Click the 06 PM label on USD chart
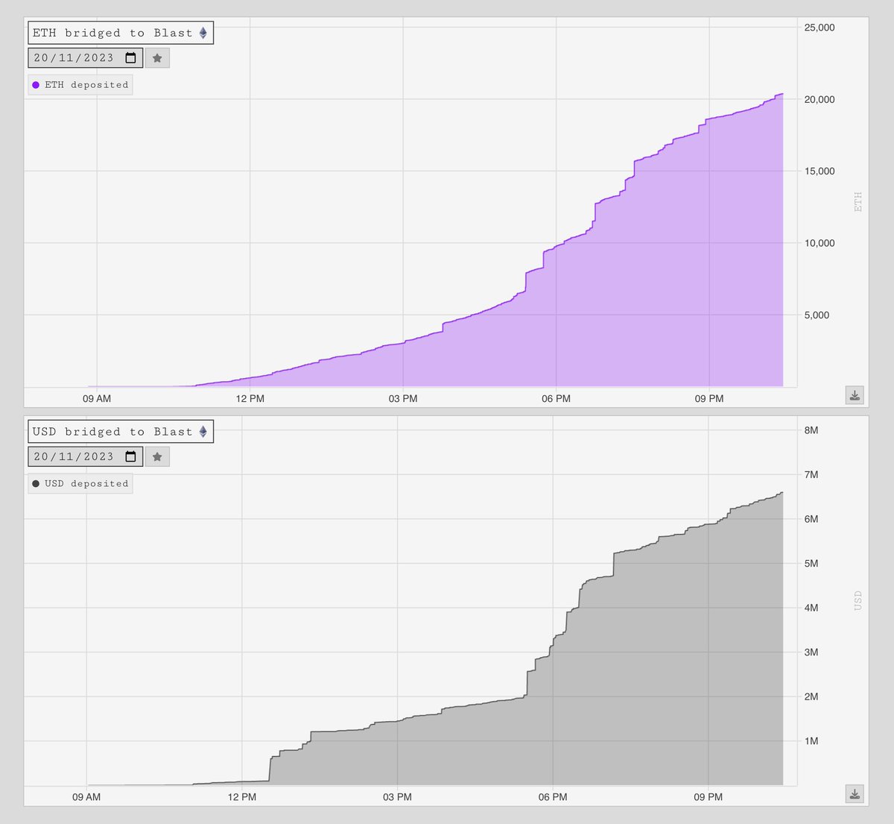This screenshot has height=824, width=894. [x=553, y=797]
